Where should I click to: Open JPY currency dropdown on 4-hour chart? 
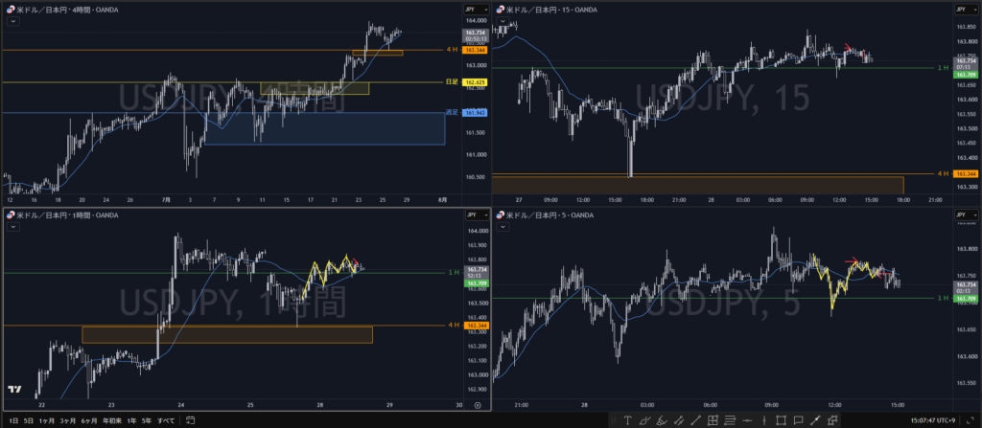(476, 10)
